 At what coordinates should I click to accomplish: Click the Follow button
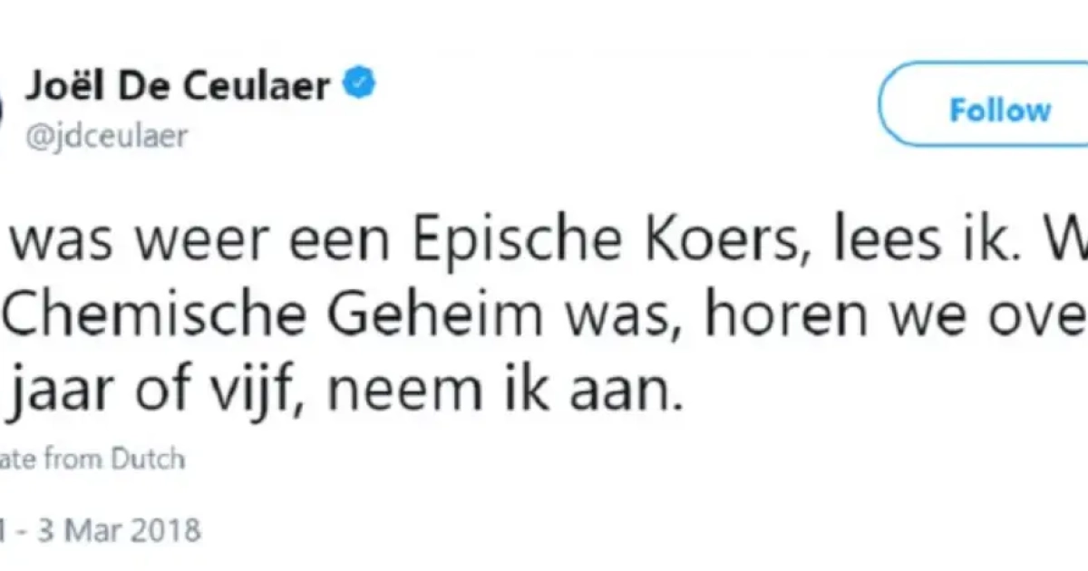coord(999,111)
